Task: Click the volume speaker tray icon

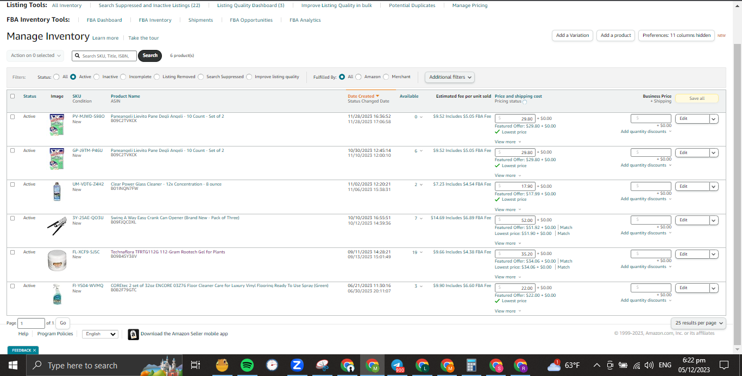Action: 649,365
